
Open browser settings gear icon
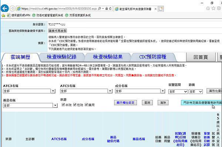click(x=219, y=9)
